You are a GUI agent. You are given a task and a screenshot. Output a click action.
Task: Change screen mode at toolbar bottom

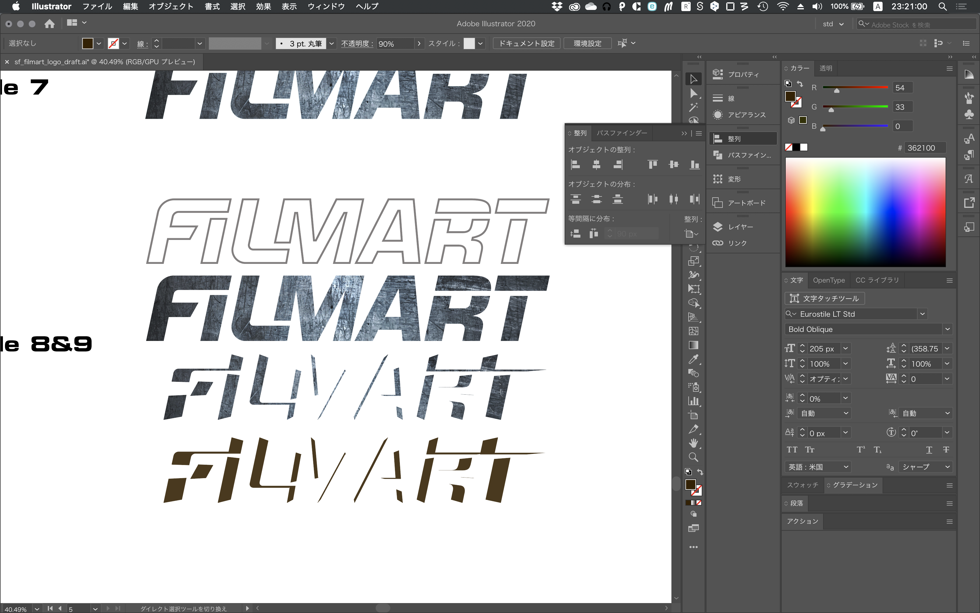693,528
